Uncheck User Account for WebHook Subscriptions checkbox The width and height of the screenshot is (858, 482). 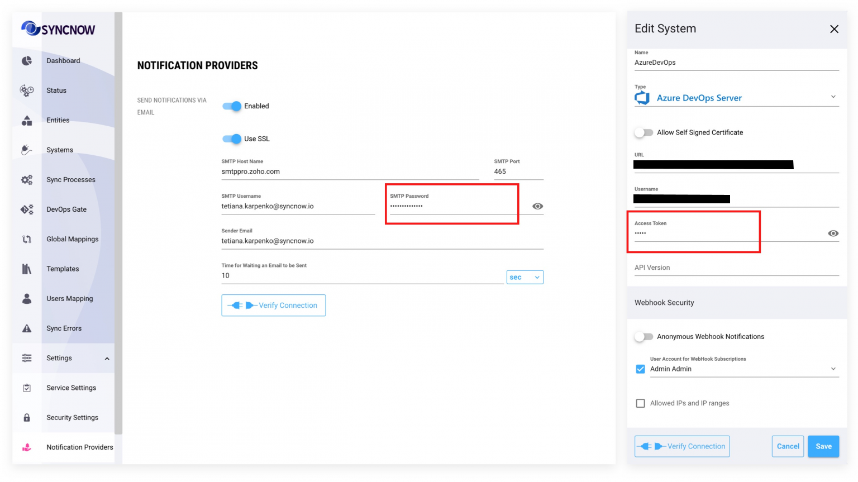point(641,369)
